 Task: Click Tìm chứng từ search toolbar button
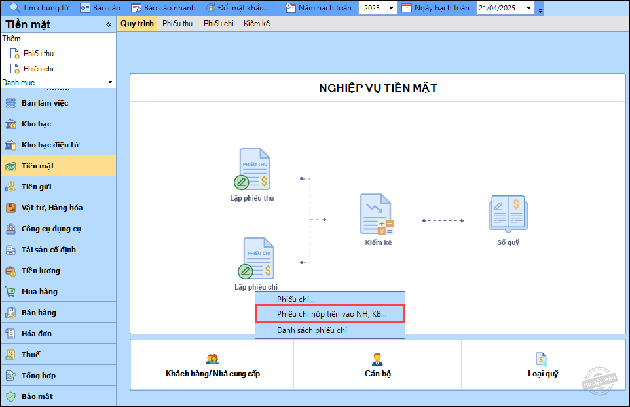39,8
